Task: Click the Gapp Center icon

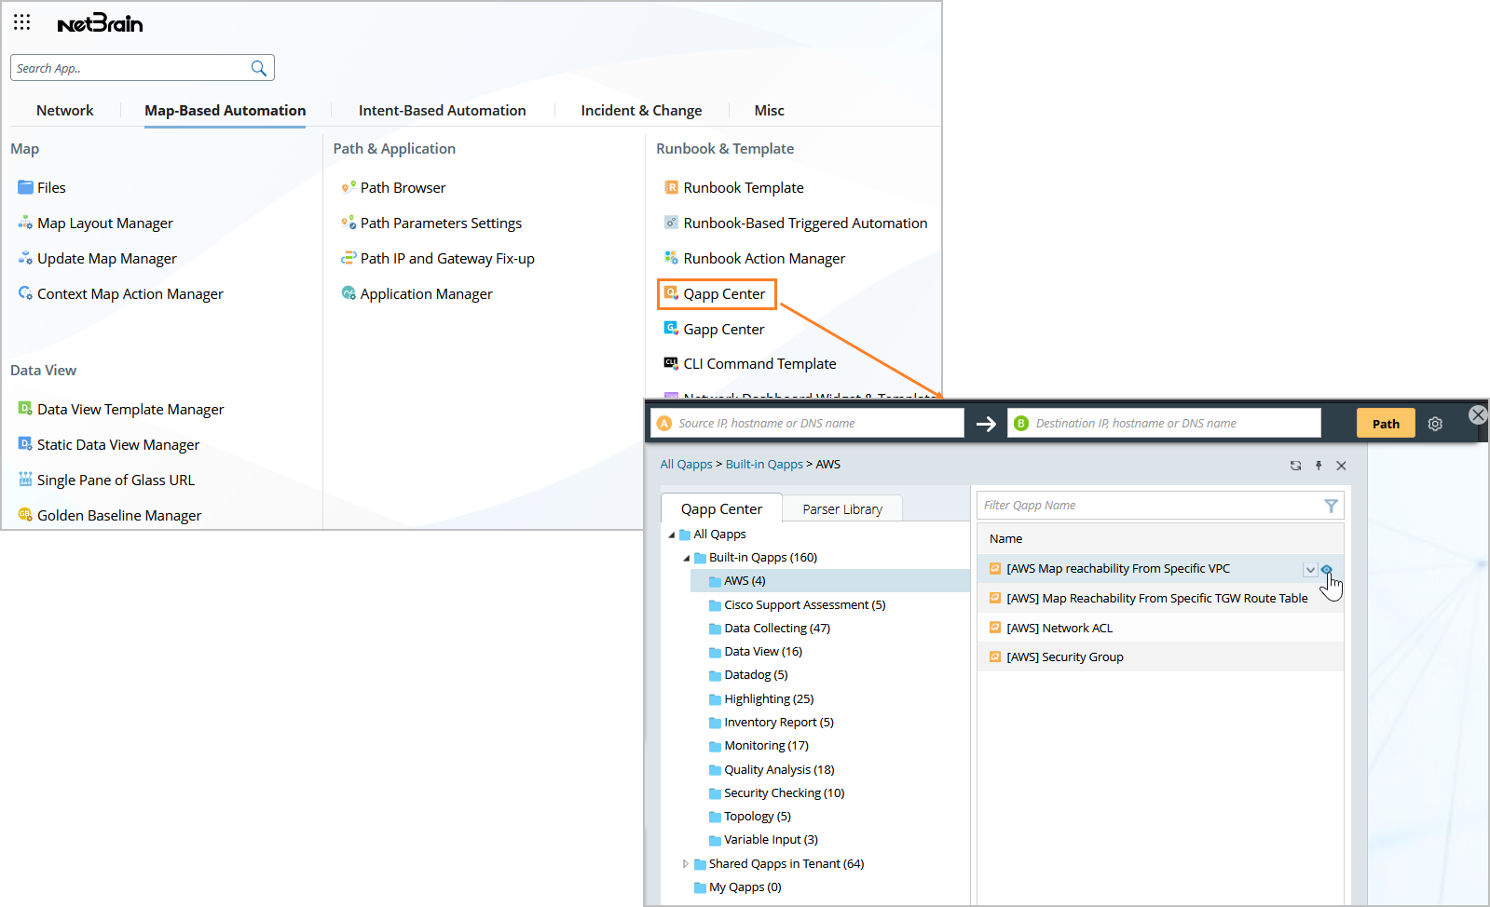Action: click(671, 329)
